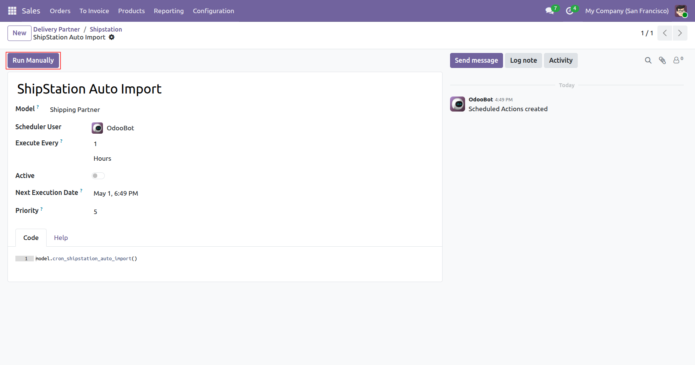Click the Shipping Partner model value
The image size is (695, 365).
point(75,110)
